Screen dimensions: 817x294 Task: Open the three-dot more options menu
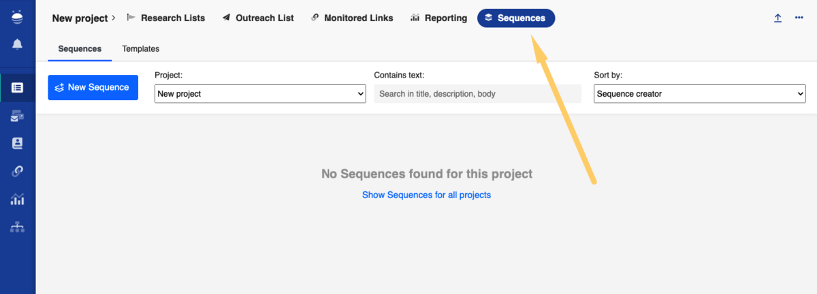[799, 18]
